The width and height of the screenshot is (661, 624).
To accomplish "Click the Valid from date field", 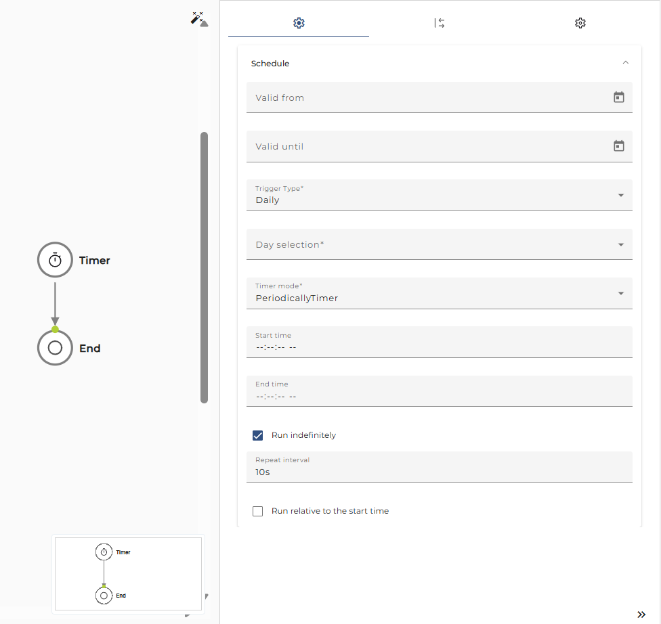I will [x=440, y=97].
